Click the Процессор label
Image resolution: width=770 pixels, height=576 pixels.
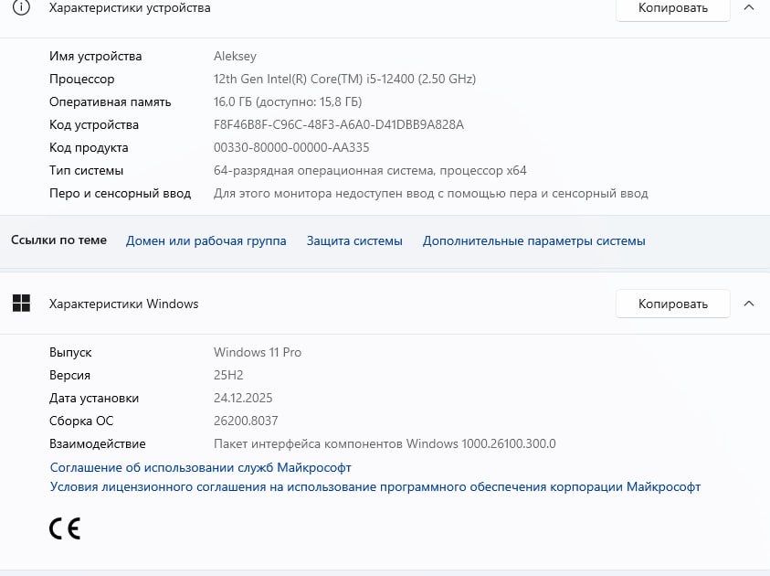click(x=81, y=79)
